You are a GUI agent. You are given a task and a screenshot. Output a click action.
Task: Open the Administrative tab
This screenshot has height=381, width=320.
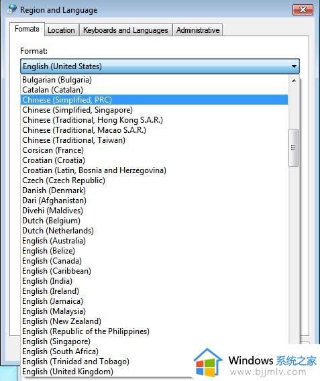198,30
